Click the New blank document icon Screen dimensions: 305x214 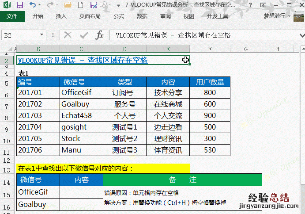(80, 5)
